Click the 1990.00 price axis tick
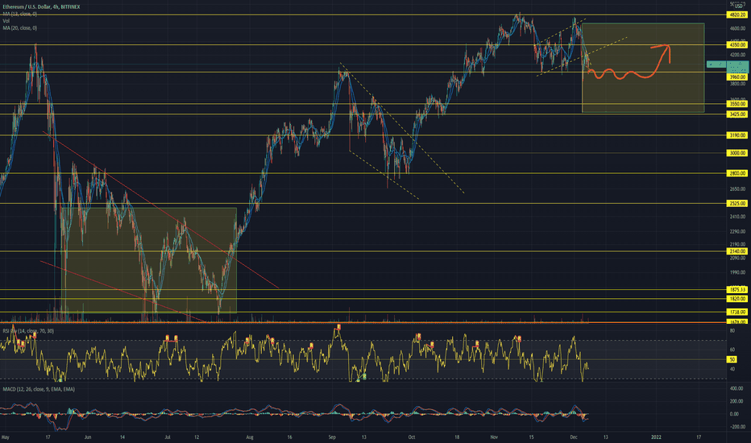 737,272
